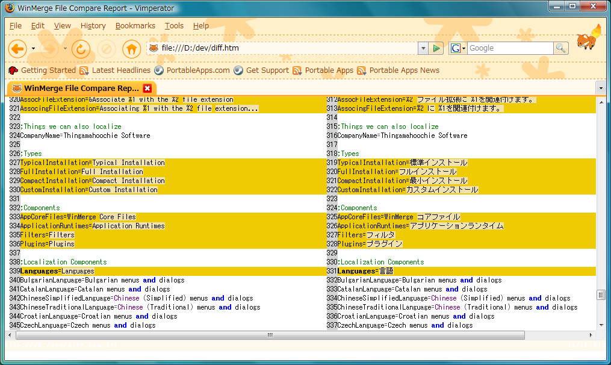This screenshot has width=611, height=365.
Task: Click right line 336 CroatianLanguage text
Action: [416, 316]
